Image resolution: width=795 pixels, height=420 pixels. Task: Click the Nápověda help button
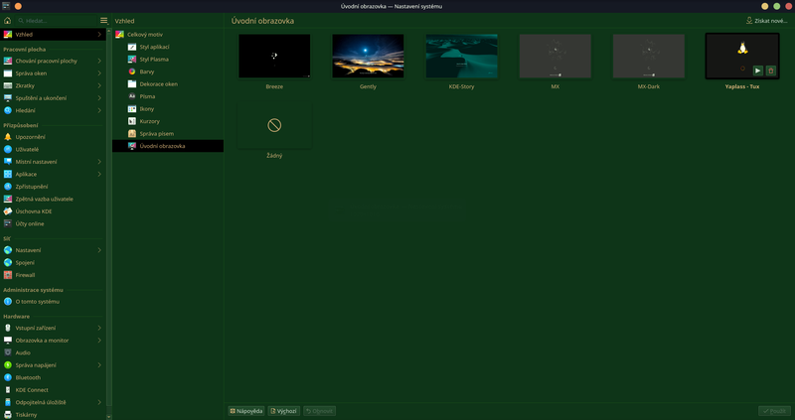pyautogui.click(x=245, y=410)
